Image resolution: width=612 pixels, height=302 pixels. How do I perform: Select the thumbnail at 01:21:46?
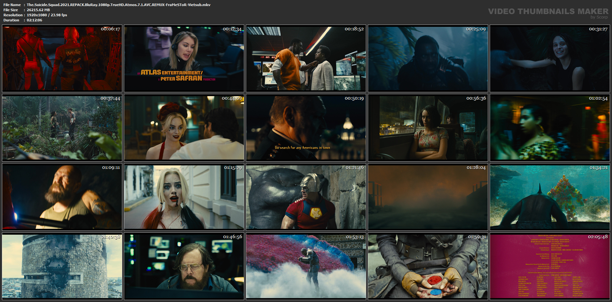click(x=306, y=197)
